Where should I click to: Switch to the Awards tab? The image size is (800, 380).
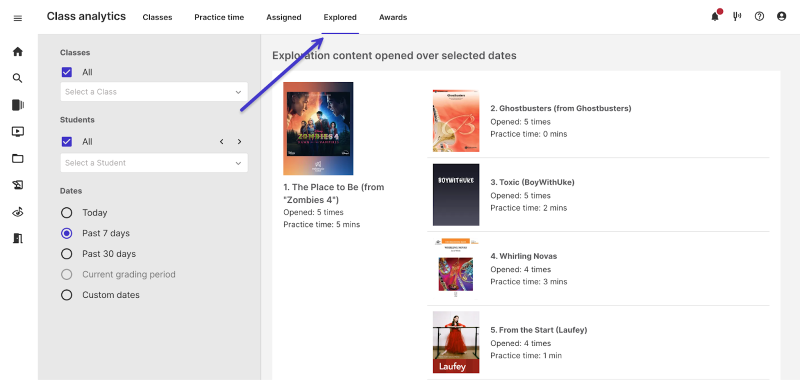click(392, 17)
